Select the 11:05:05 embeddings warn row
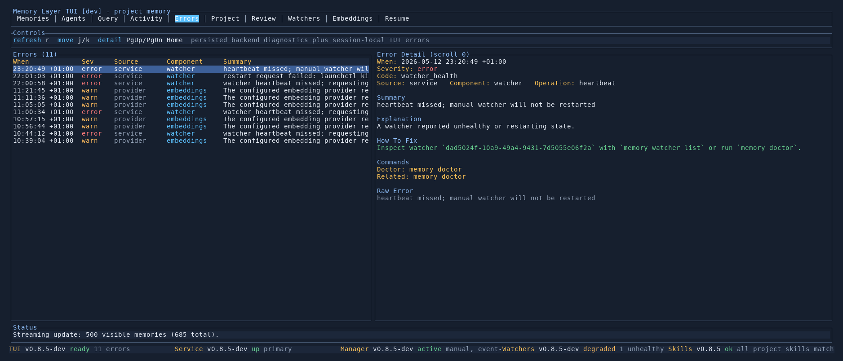Image resolution: width=843 pixels, height=361 pixels. point(191,105)
